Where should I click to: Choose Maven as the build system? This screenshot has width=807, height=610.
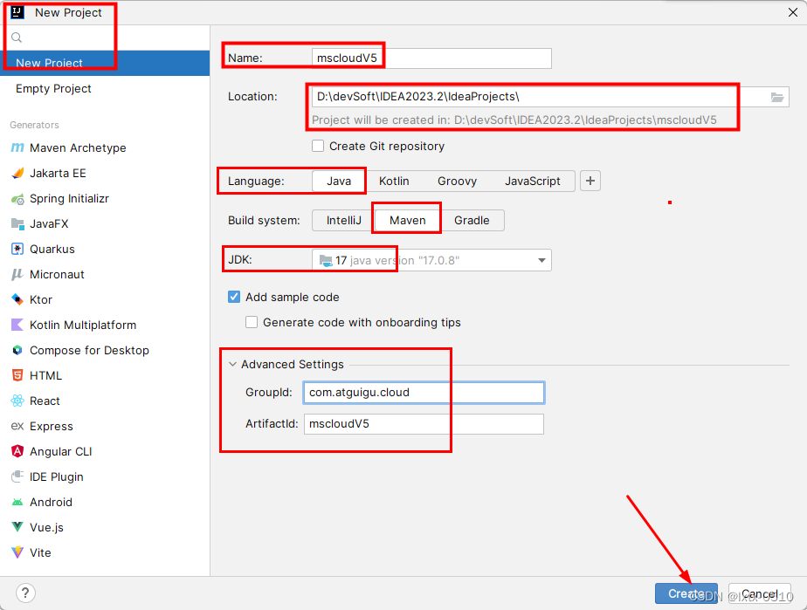pyautogui.click(x=408, y=220)
